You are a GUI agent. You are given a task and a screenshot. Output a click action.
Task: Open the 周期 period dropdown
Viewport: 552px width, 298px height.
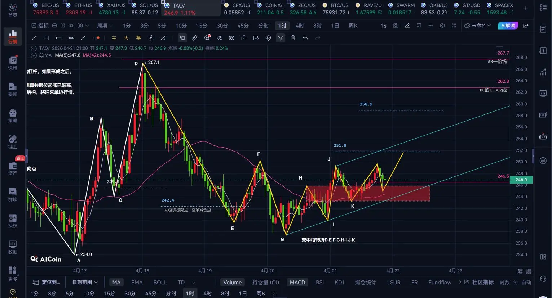pos(105,26)
